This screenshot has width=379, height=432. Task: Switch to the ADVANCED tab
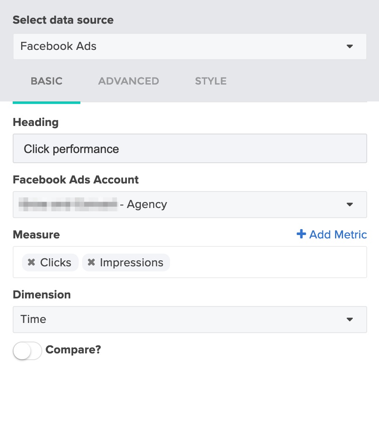click(128, 81)
